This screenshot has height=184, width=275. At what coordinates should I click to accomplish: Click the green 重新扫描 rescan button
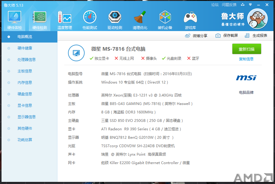(x=247, y=49)
